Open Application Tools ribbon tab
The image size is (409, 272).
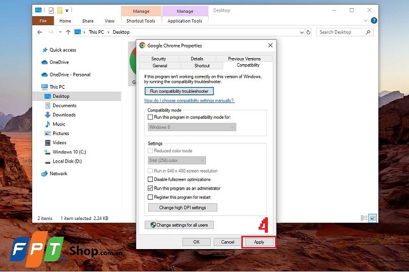point(185,21)
